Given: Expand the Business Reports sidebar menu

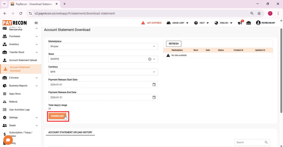Looking at the screenshot, I should coord(20,86).
